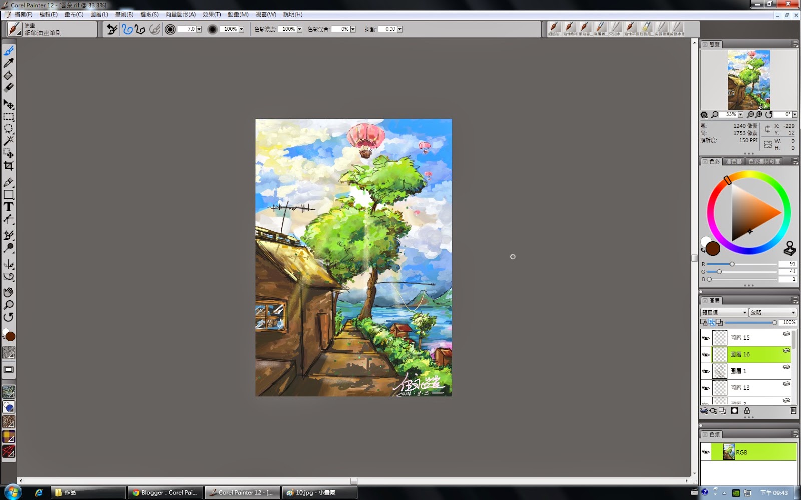801x500 pixels.
Task: Hide layer 圖層 15 with its eye toggle
Action: coord(706,337)
